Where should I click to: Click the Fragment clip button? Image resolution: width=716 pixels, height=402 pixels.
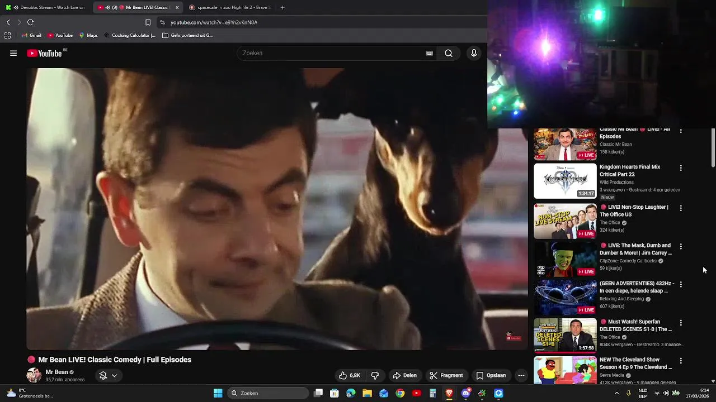click(x=446, y=375)
